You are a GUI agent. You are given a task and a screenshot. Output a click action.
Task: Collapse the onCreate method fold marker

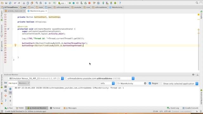[12, 29]
